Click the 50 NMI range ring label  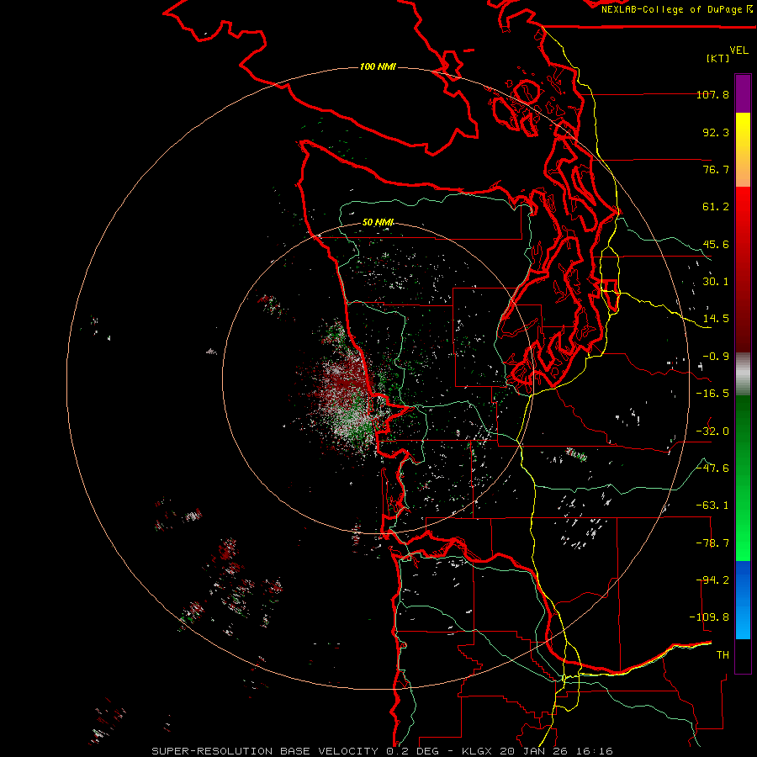378,222
